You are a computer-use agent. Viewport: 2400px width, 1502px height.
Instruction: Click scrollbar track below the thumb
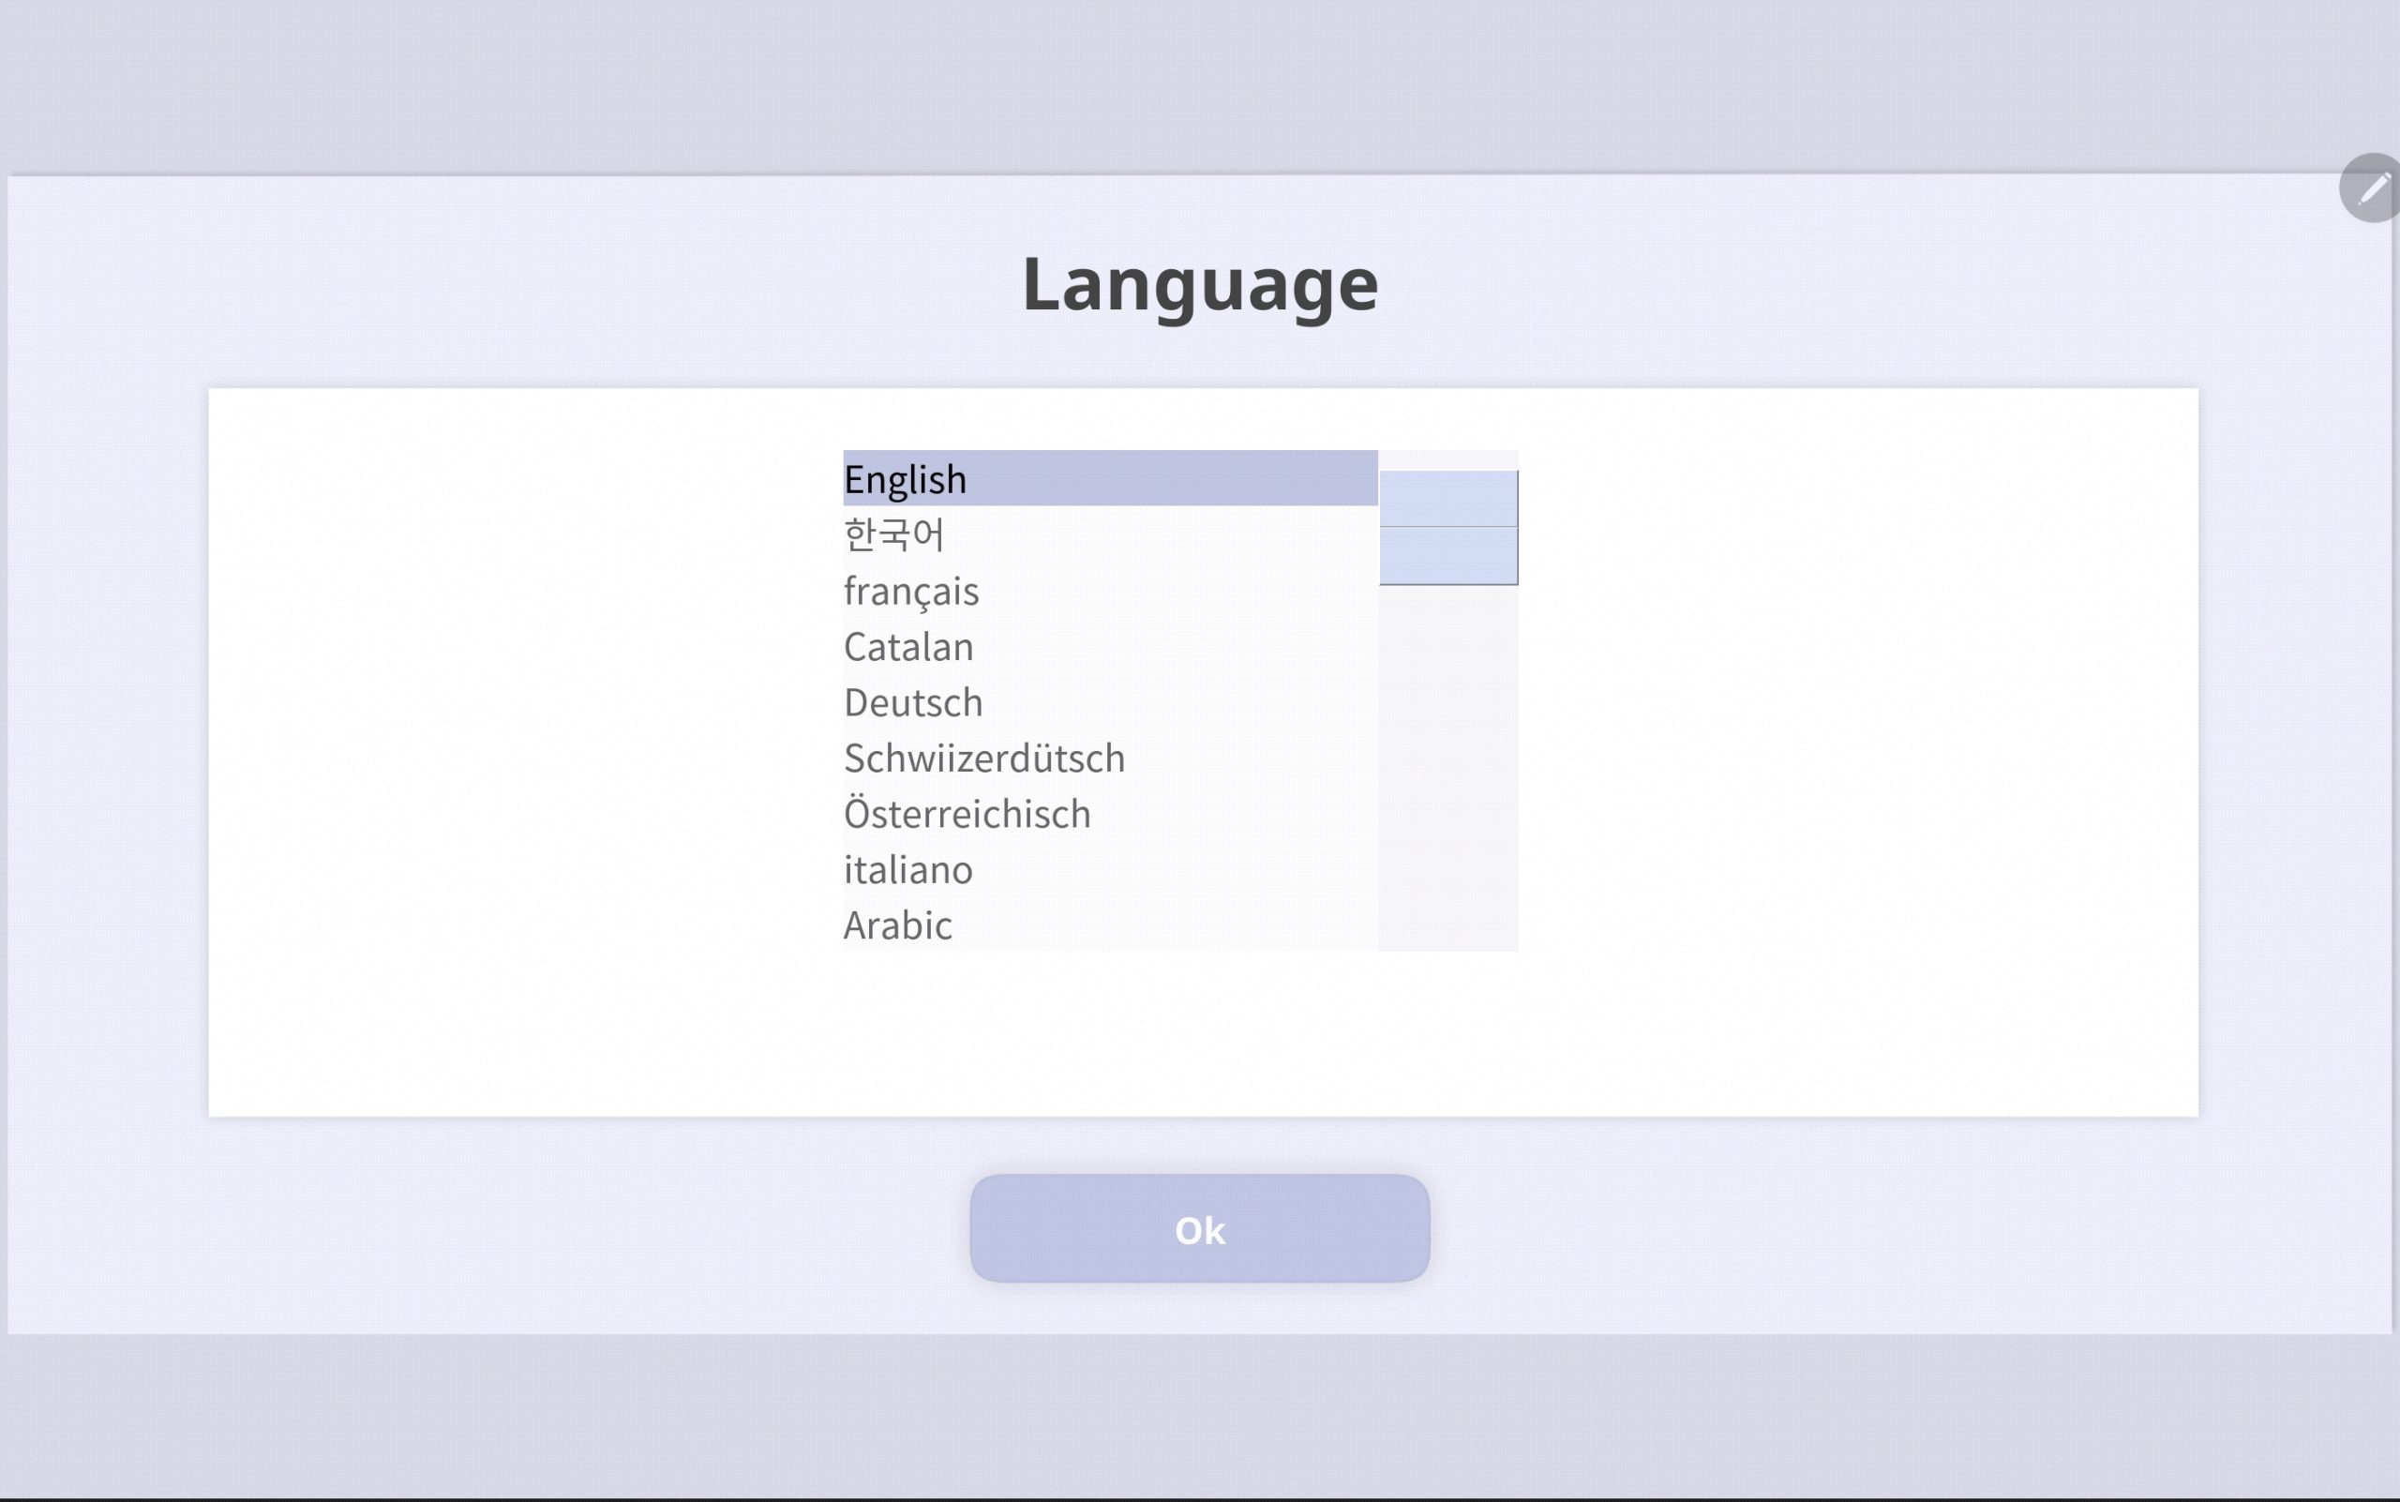tap(1447, 765)
